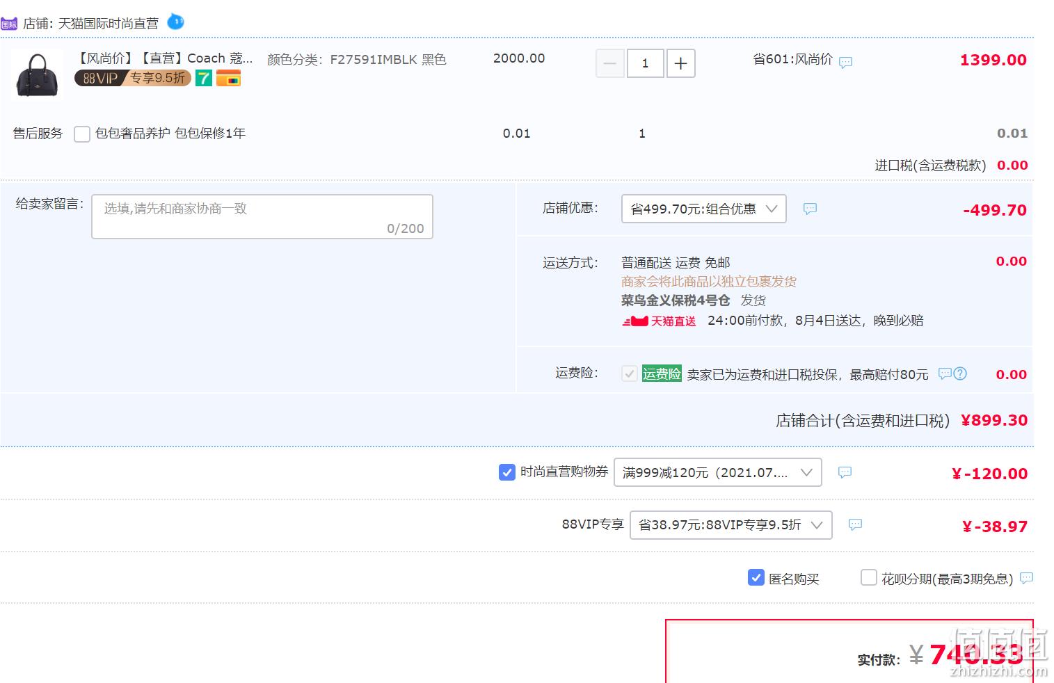1054x683 pixels.
Task: Check the 包包奢品养护 包包保修1年 service box
Action: coord(82,134)
